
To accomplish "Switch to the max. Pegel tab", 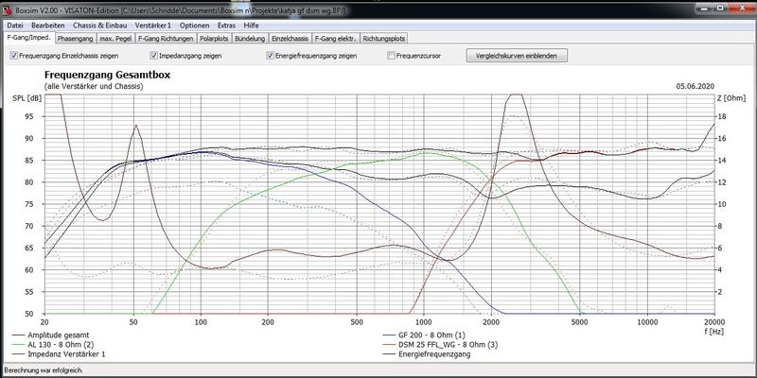I will tap(115, 39).
